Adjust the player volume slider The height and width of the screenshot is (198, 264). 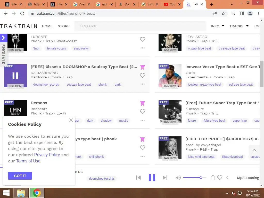[x=195, y=178]
